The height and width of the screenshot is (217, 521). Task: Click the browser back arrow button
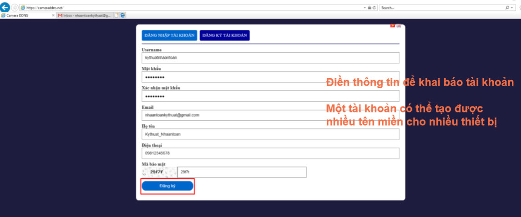click(x=5, y=8)
